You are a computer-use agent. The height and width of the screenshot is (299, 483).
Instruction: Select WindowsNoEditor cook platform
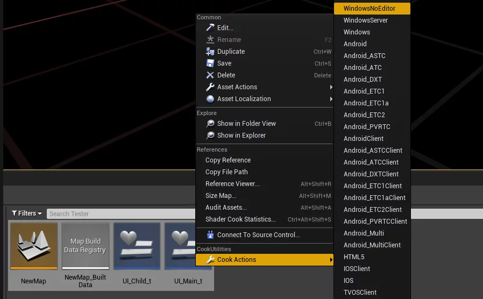369,9
